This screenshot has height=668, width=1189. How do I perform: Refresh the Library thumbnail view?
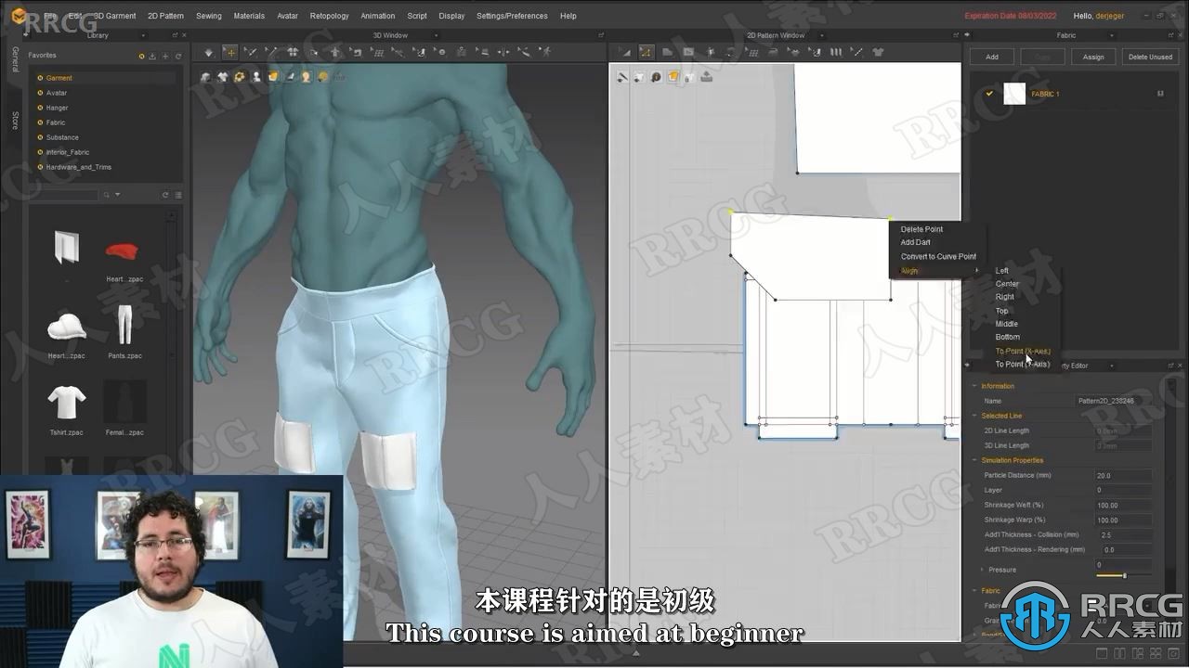[165, 195]
